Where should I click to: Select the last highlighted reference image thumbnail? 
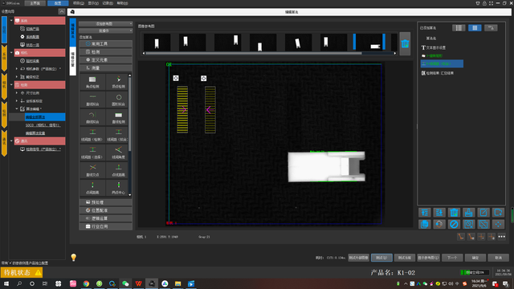[369, 42]
